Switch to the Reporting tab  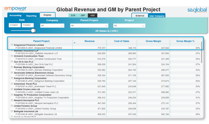(31, 16)
